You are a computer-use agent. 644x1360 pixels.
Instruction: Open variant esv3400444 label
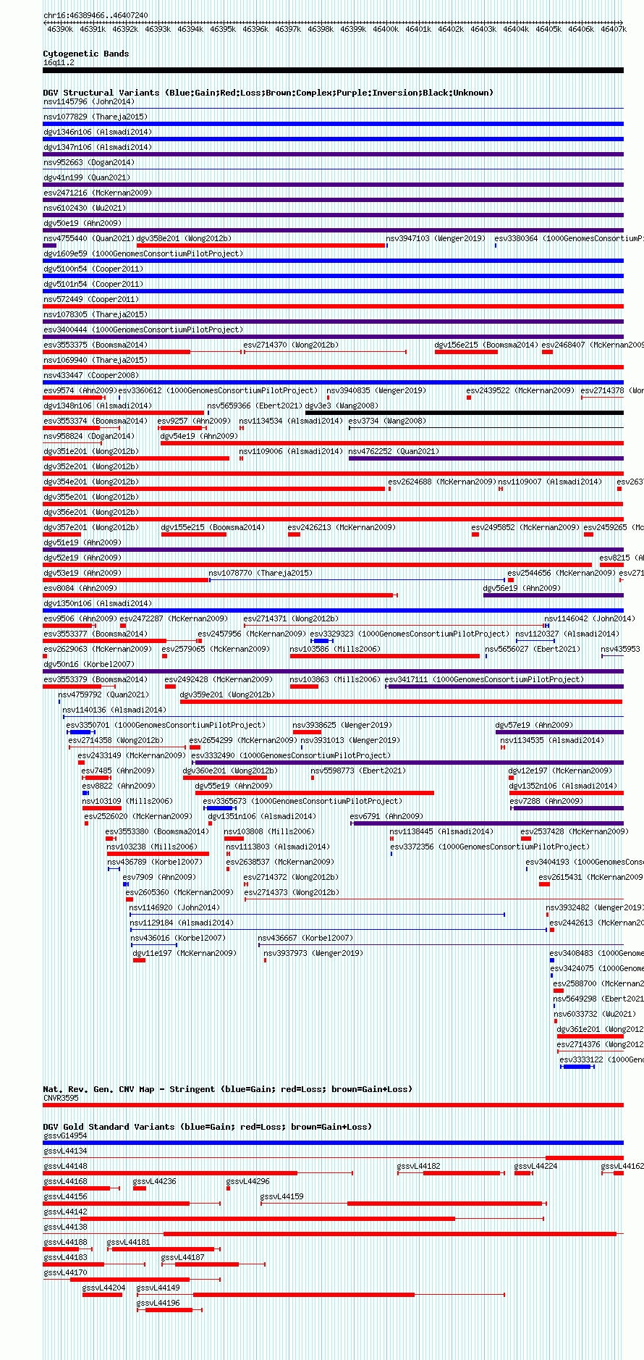pos(143,329)
